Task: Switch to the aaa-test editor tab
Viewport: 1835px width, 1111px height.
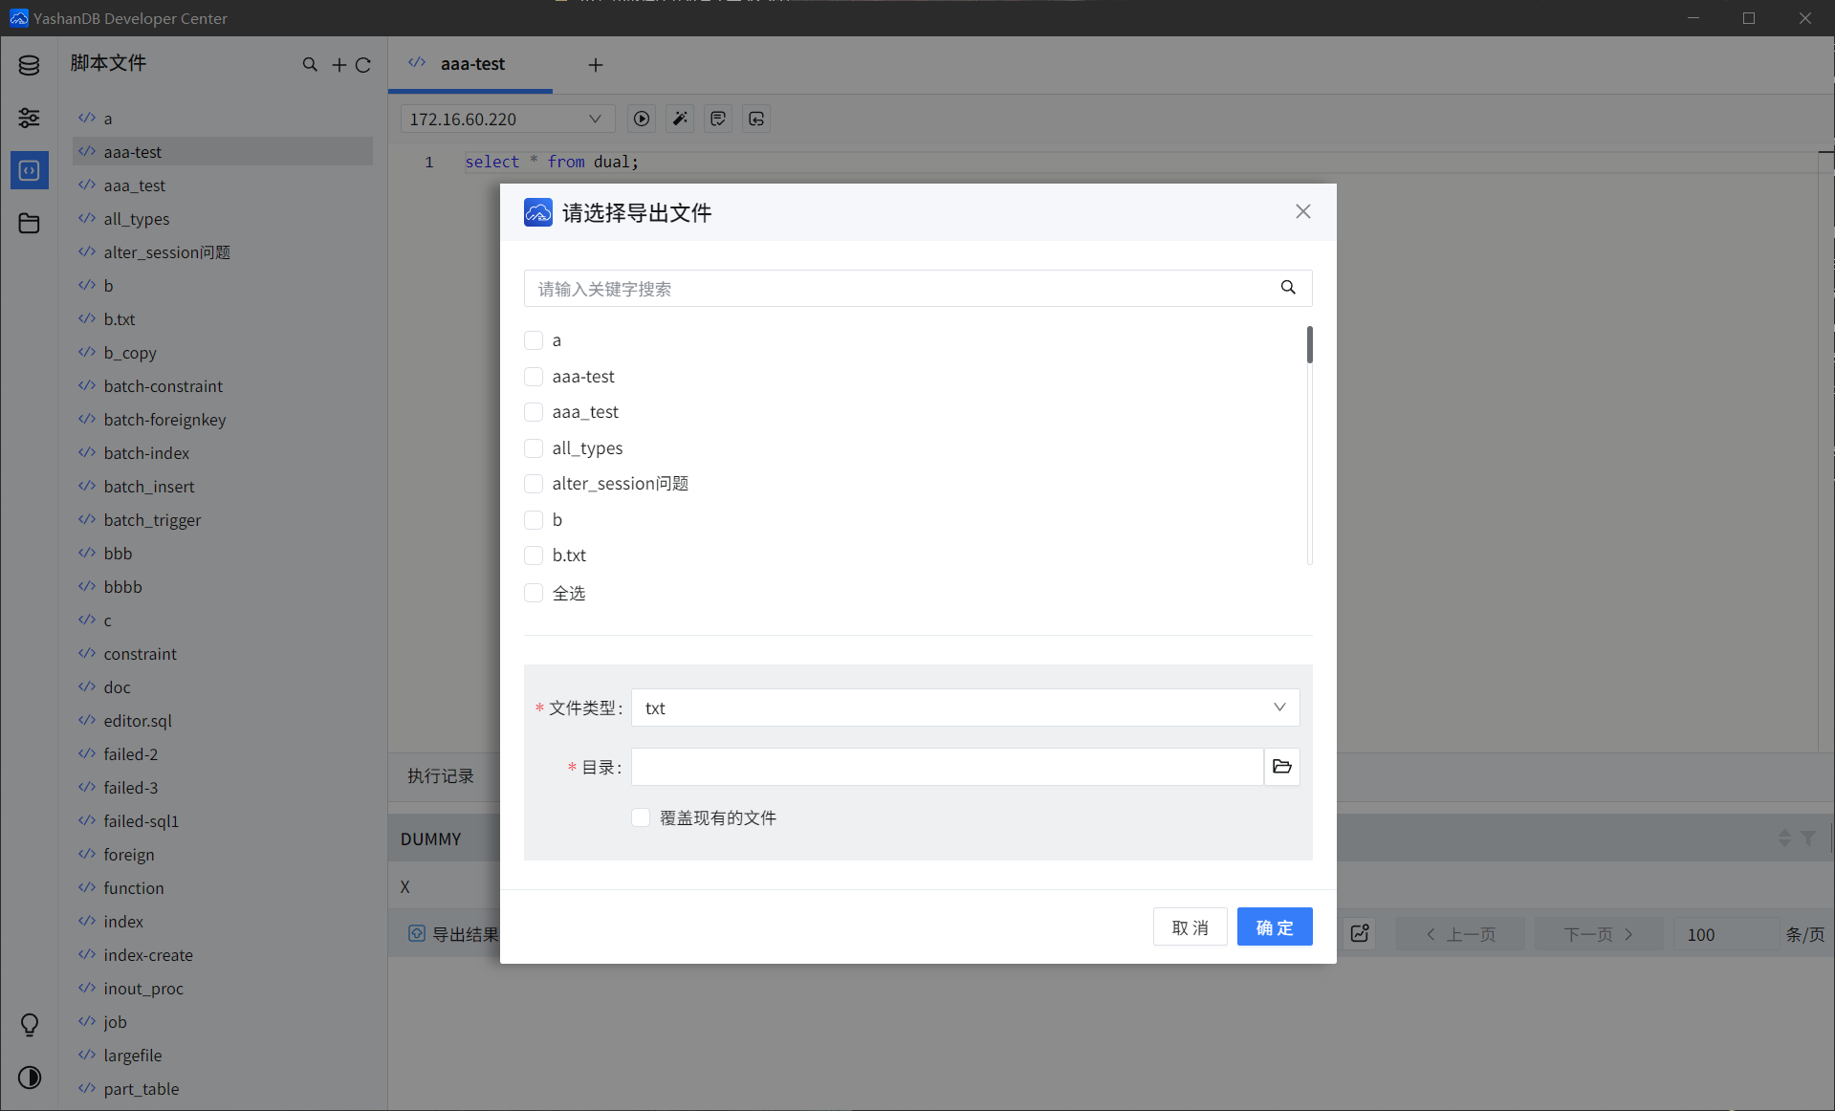Action: tap(471, 64)
